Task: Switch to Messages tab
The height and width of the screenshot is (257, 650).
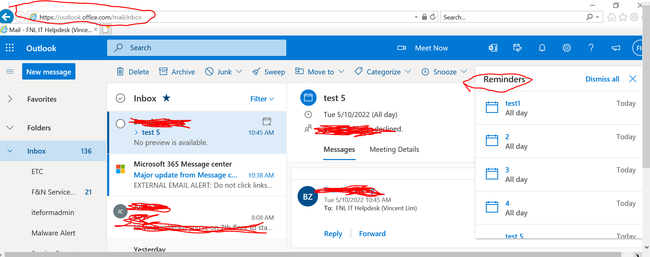Action: [x=339, y=149]
